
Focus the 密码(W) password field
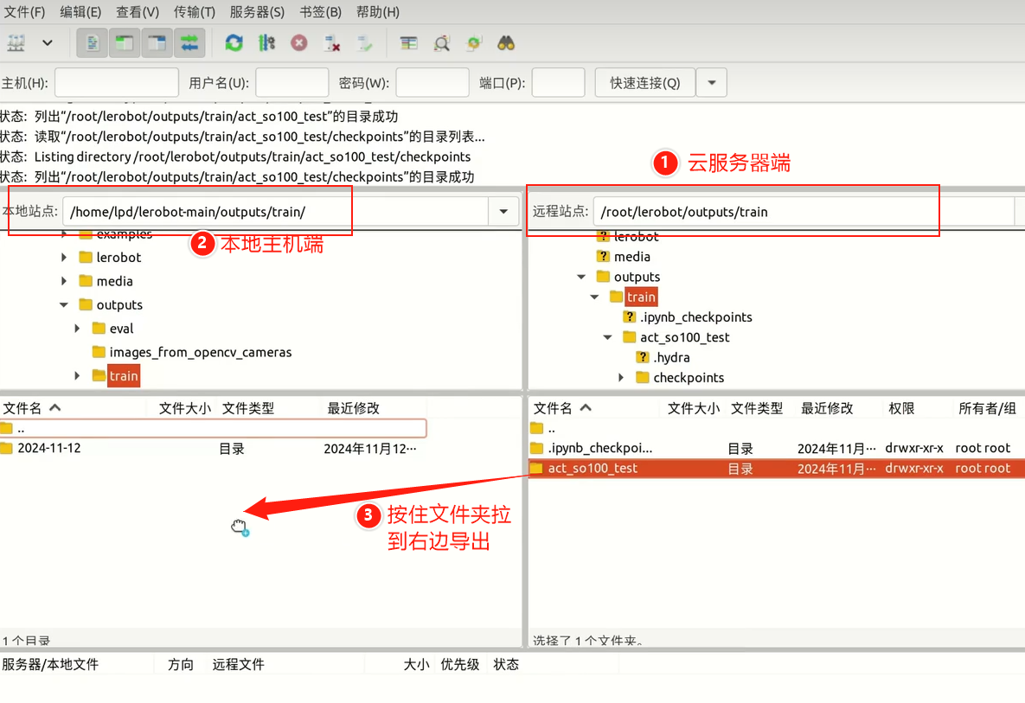pos(432,82)
